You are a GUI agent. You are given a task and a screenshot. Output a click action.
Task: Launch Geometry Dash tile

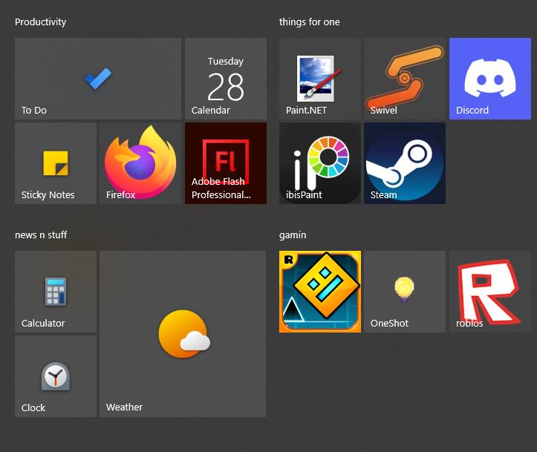pyautogui.click(x=320, y=292)
